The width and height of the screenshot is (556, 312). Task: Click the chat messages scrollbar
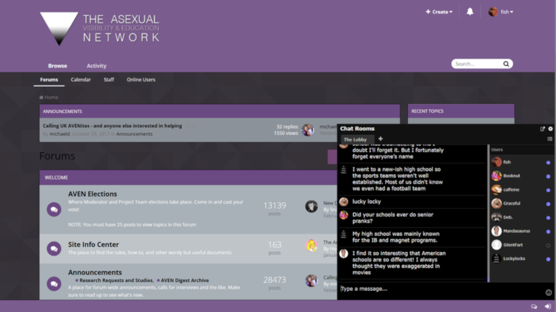point(488,213)
